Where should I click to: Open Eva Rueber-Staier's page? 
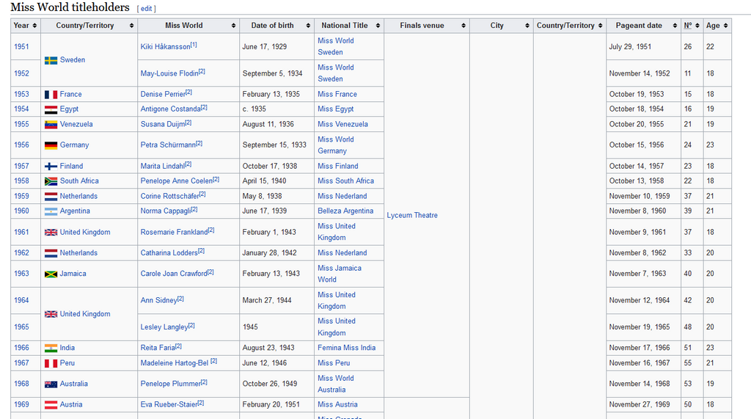tap(169, 404)
